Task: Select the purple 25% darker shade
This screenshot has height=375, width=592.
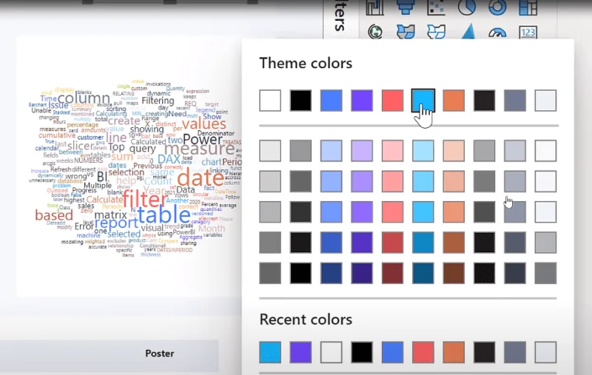Action: pos(362,242)
